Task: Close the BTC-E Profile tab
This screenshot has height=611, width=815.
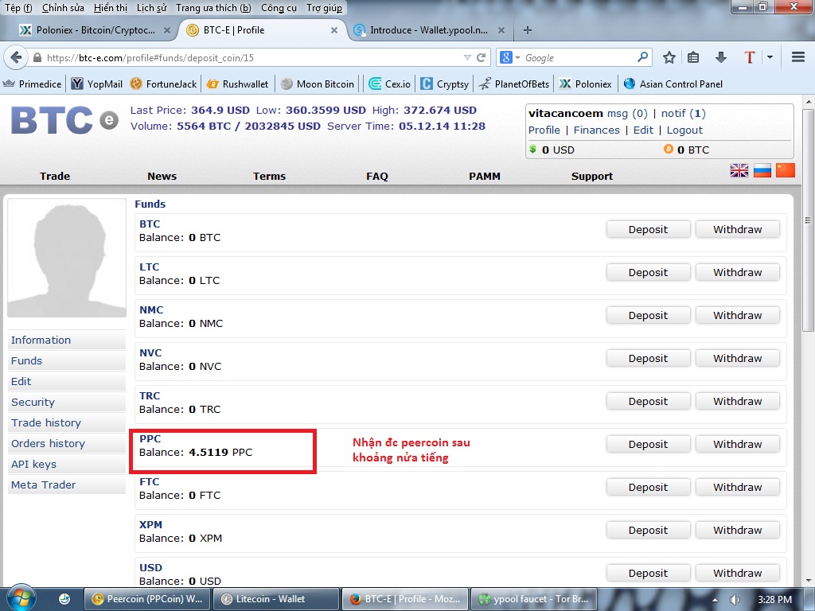Action: (x=334, y=30)
